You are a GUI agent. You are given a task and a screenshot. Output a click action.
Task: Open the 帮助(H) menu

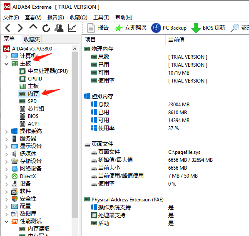[124, 18]
